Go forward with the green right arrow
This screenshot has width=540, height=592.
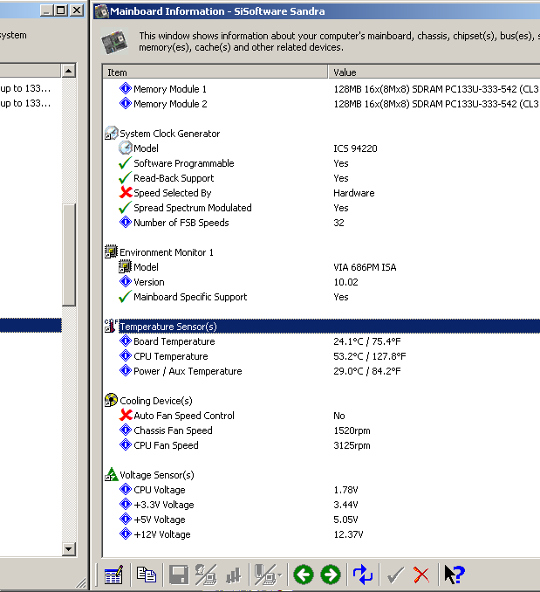[331, 575]
